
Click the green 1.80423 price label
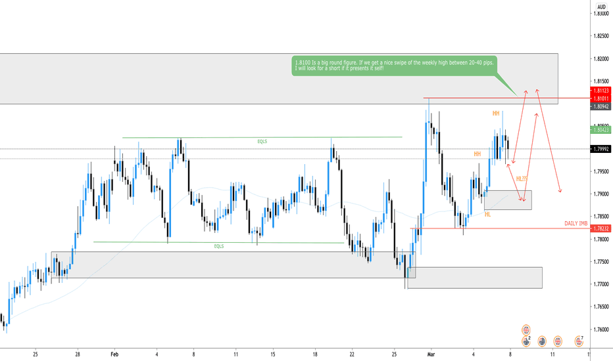601,130
